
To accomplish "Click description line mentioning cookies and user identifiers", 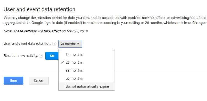I will (x=105, y=18).
